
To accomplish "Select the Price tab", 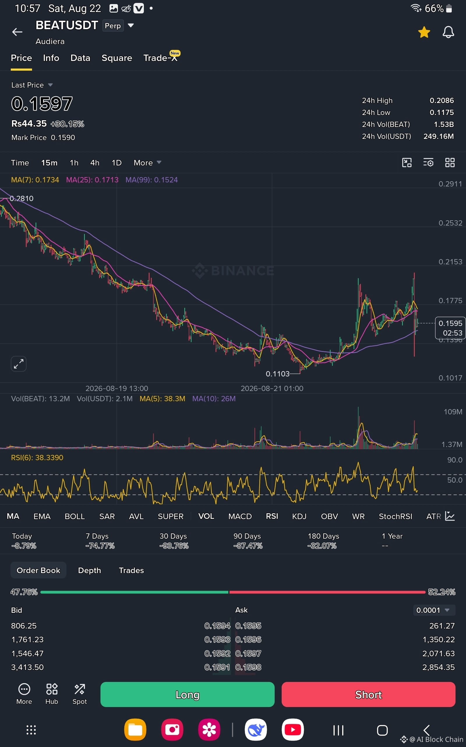I will click(21, 58).
